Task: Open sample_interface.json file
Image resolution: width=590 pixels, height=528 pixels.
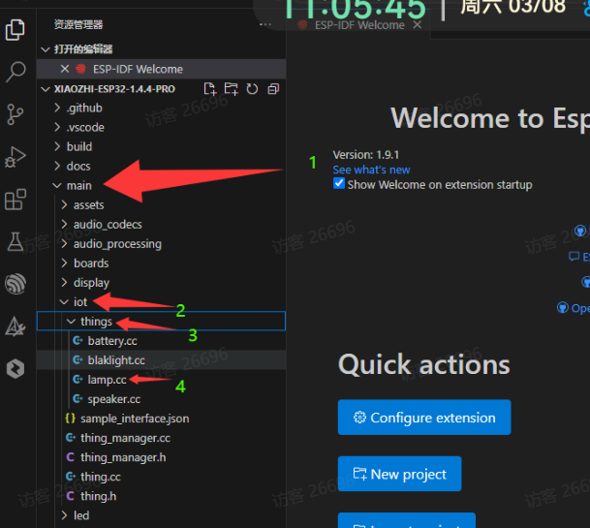Action: tap(161, 419)
